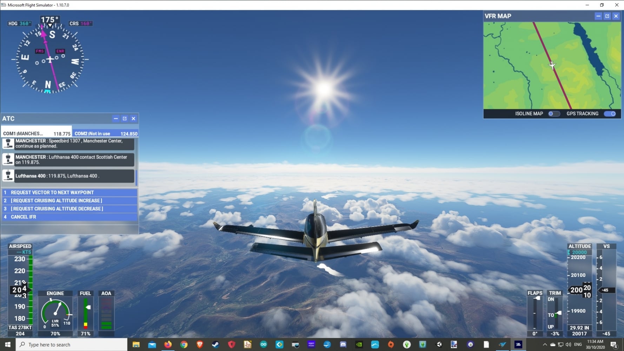This screenshot has width=624, height=351.
Task: Launch Google Chrome from the taskbar
Action: [x=184, y=345]
